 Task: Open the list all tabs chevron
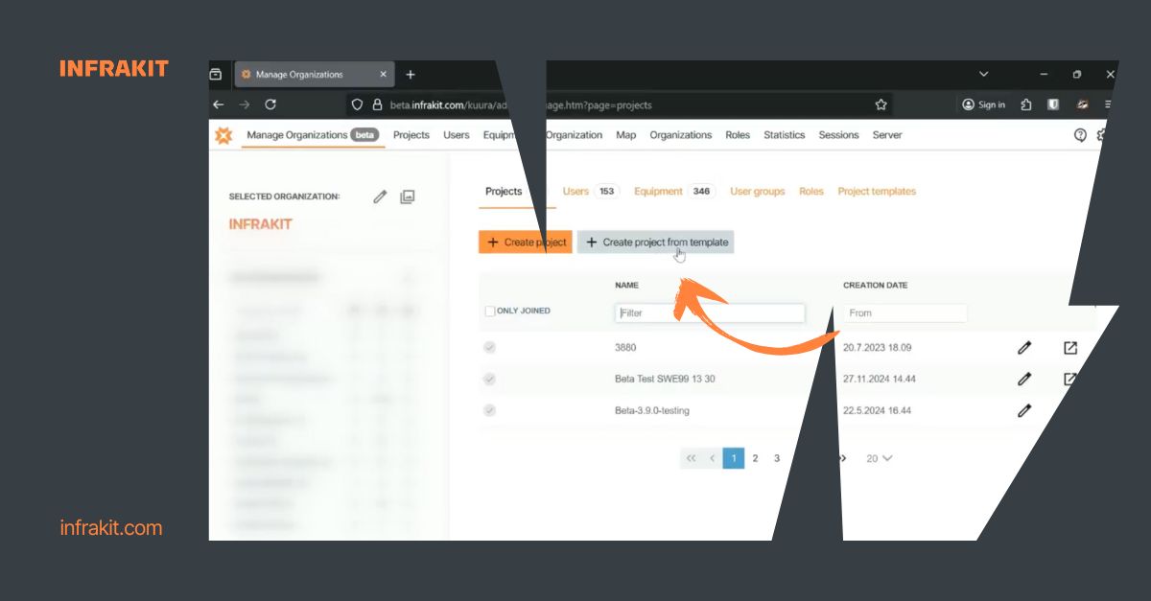983,74
